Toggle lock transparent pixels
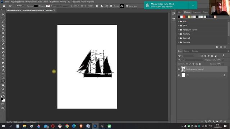Screen dimensions: 230x129 (187, 64)
